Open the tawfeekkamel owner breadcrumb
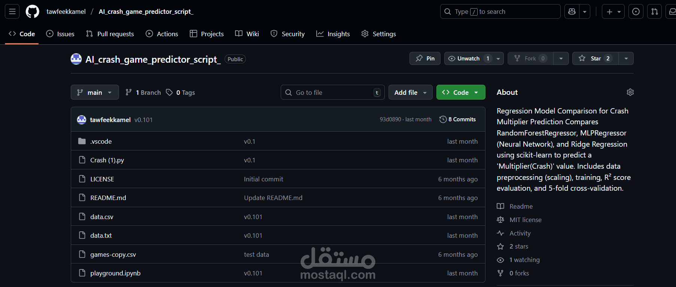Screen dimensions: 676x287 (x=66, y=12)
